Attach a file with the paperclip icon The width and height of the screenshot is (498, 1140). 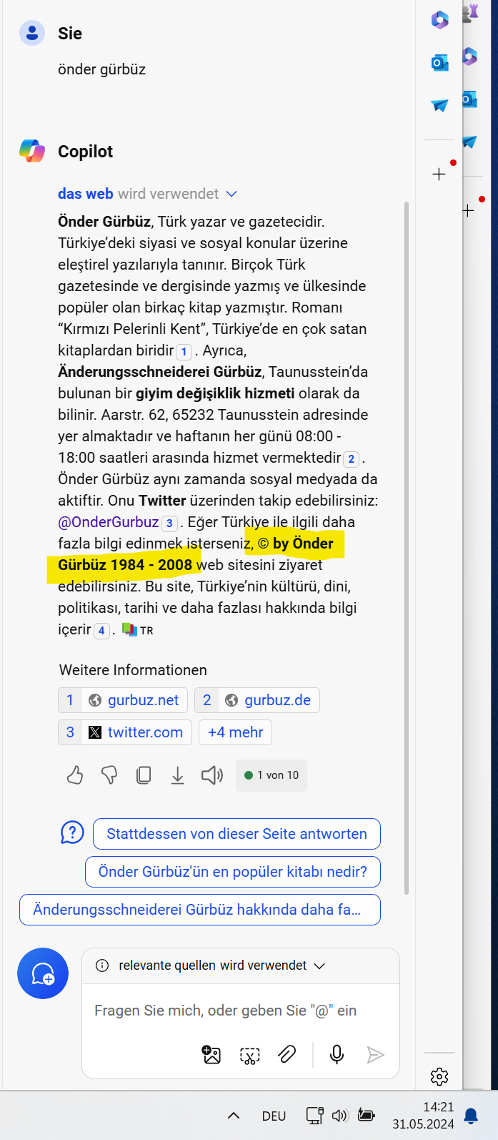point(287,1054)
